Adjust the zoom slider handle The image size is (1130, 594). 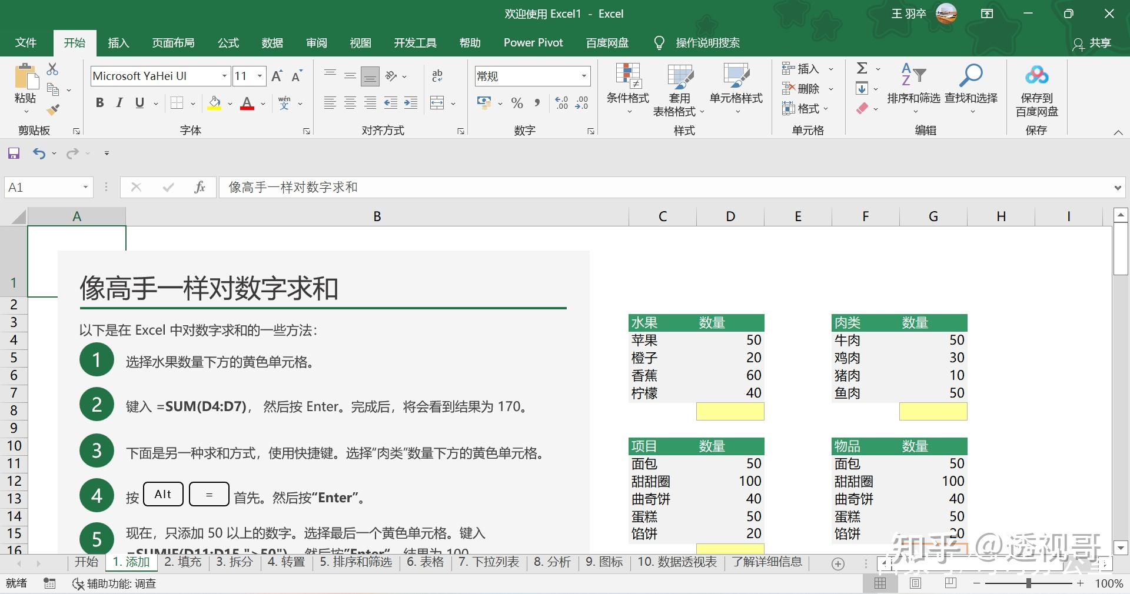point(1028,583)
